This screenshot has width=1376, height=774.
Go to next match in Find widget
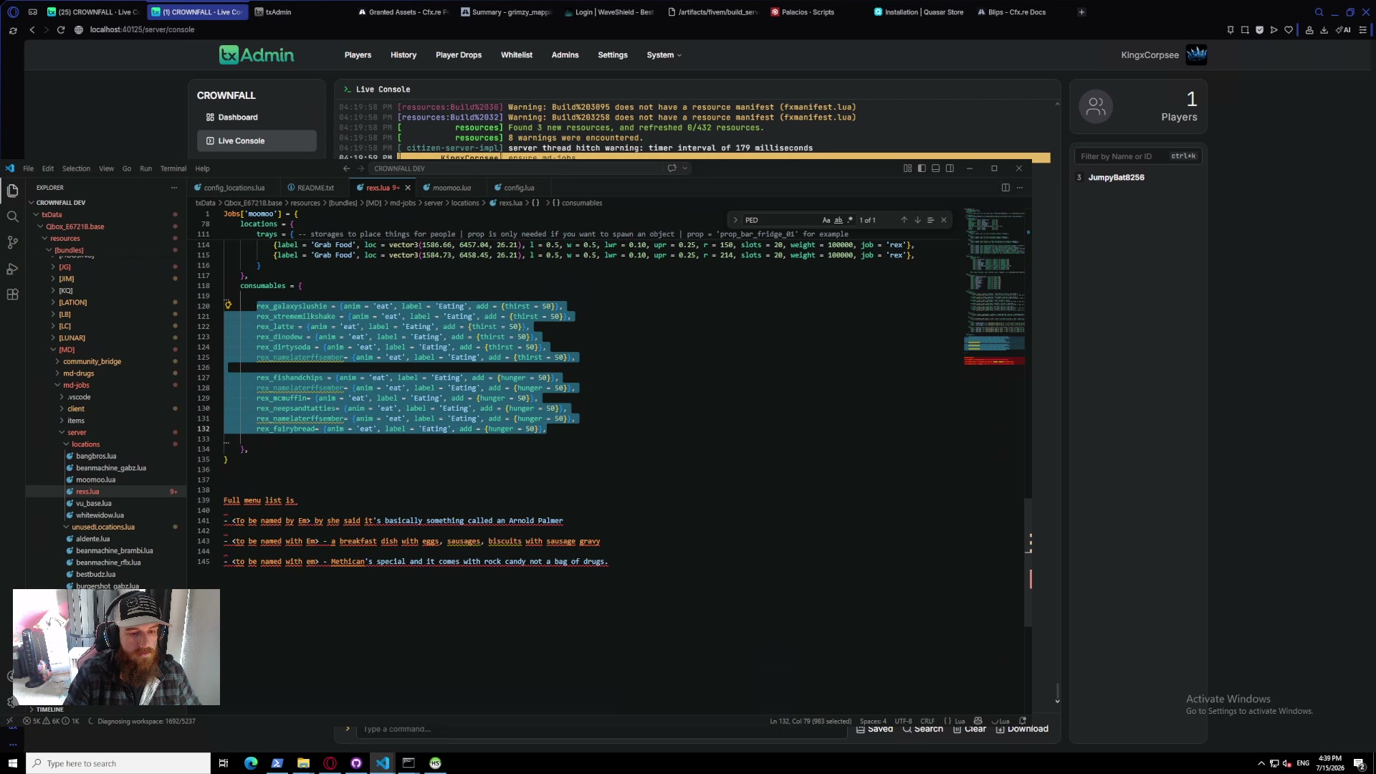point(917,220)
